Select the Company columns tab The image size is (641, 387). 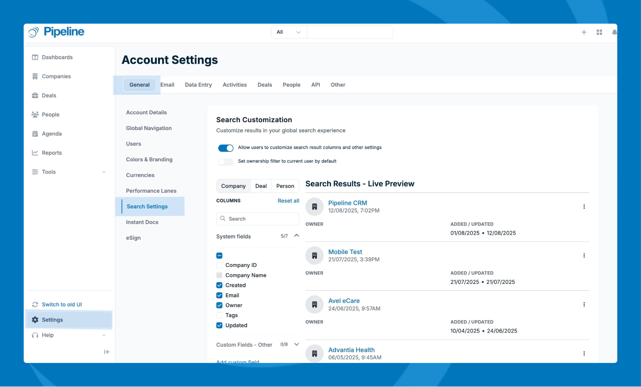click(233, 186)
